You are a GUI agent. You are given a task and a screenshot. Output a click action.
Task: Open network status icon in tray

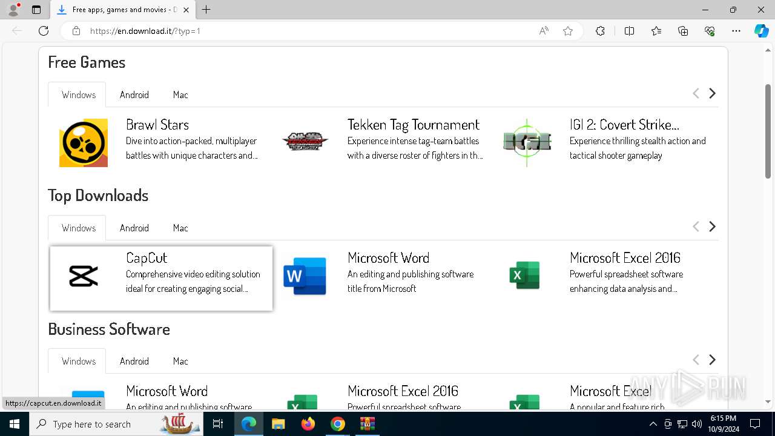pyautogui.click(x=682, y=424)
